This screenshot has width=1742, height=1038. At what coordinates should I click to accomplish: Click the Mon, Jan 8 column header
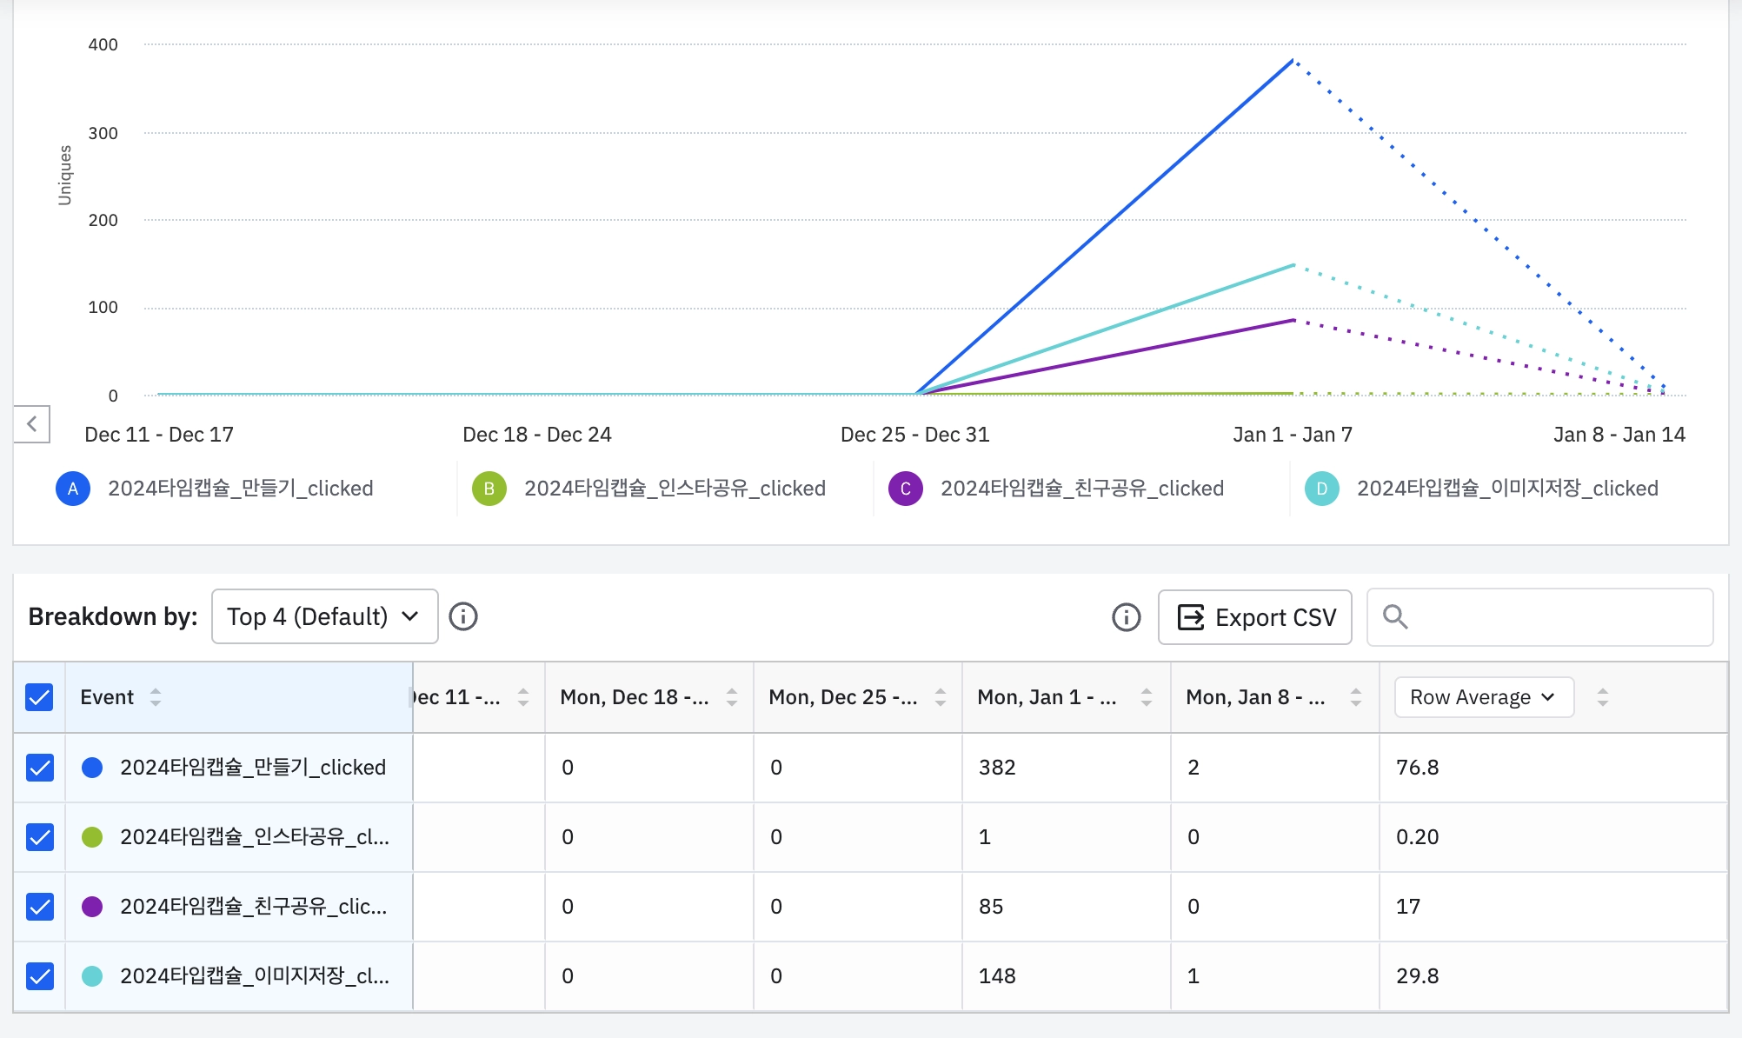point(1254,697)
